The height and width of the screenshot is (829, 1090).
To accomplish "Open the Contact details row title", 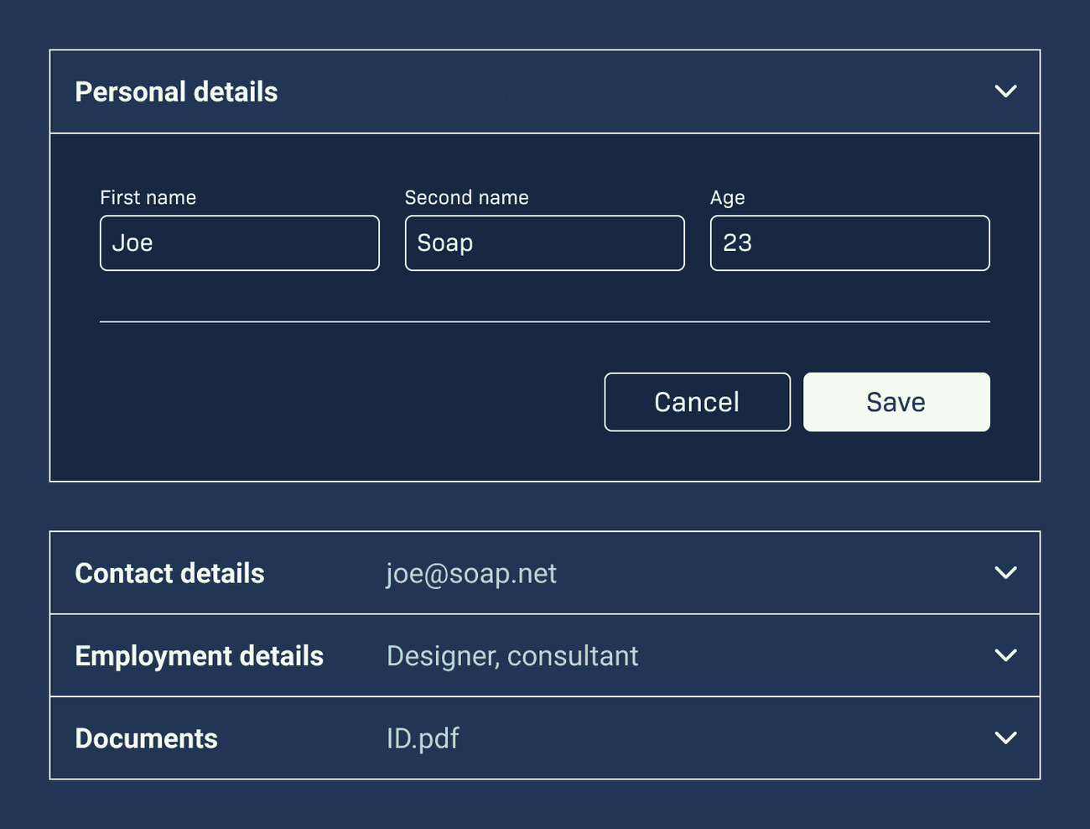I will pos(169,573).
